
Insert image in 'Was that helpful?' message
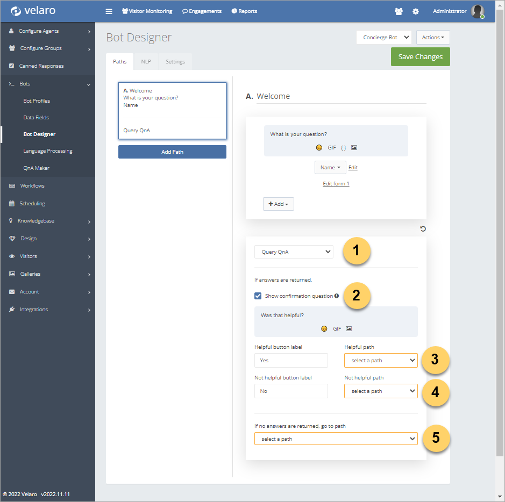(x=349, y=328)
